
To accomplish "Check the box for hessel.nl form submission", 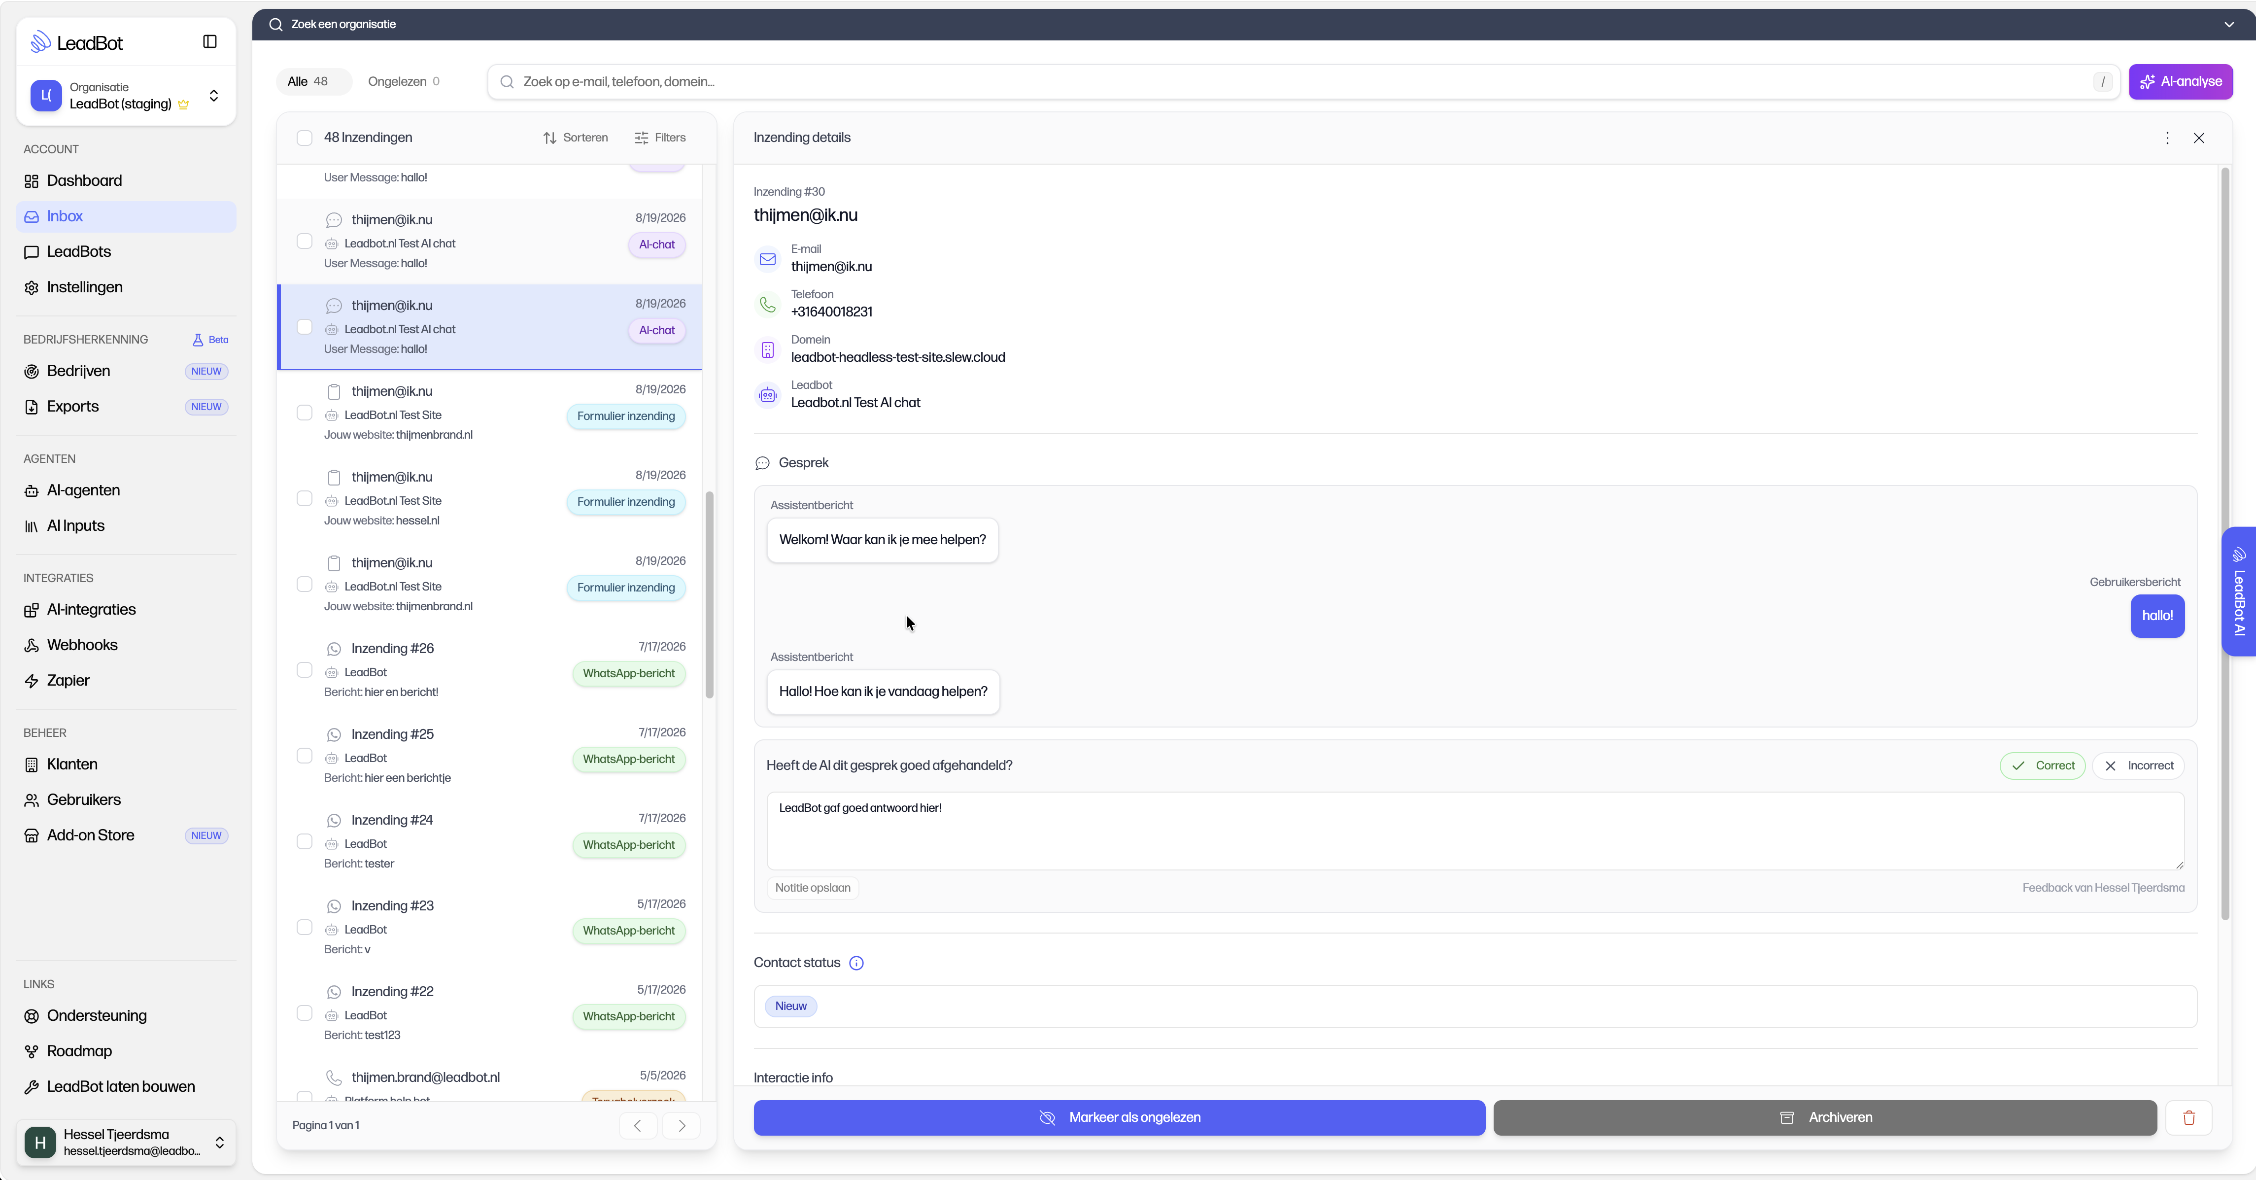I will pos(304,498).
